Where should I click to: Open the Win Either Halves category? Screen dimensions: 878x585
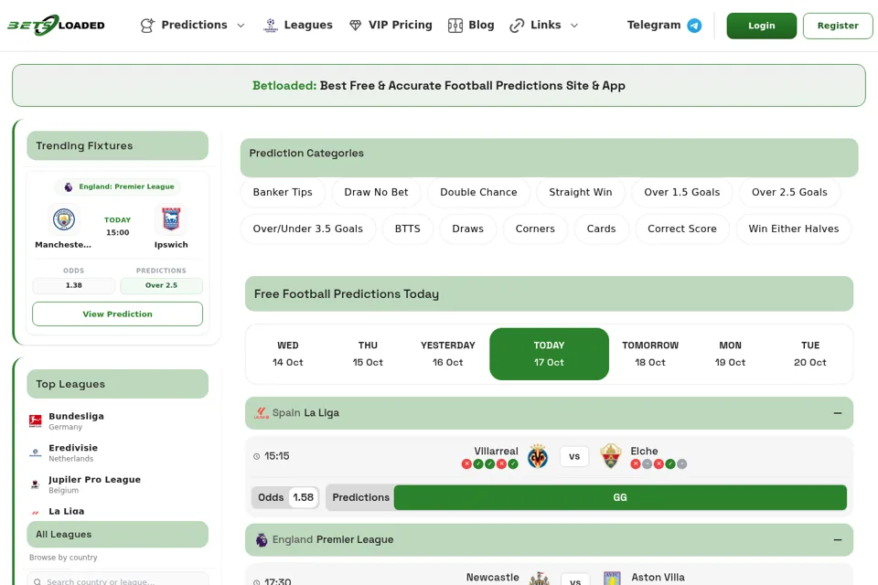pyautogui.click(x=794, y=229)
